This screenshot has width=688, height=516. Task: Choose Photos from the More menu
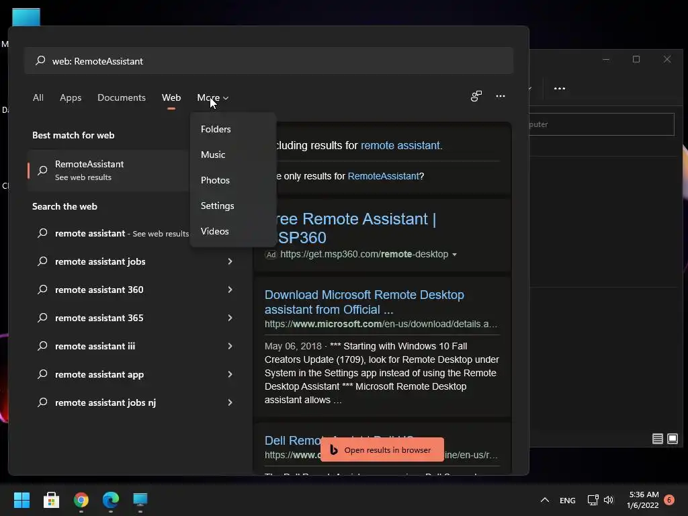(x=233, y=180)
